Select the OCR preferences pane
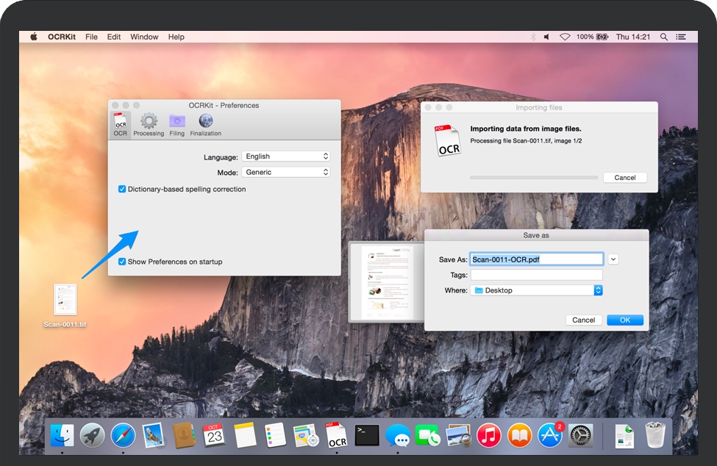The width and height of the screenshot is (717, 466). (121, 124)
